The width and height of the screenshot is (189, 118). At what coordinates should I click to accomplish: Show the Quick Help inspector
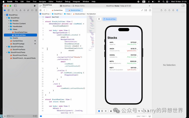pos(169,10)
